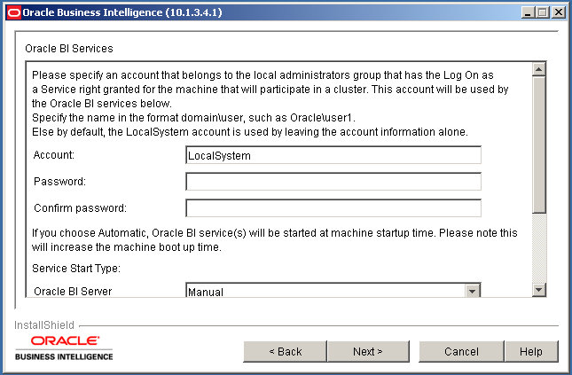Image resolution: width=572 pixels, height=375 pixels.
Task: Click into the Password field
Action: click(x=333, y=182)
